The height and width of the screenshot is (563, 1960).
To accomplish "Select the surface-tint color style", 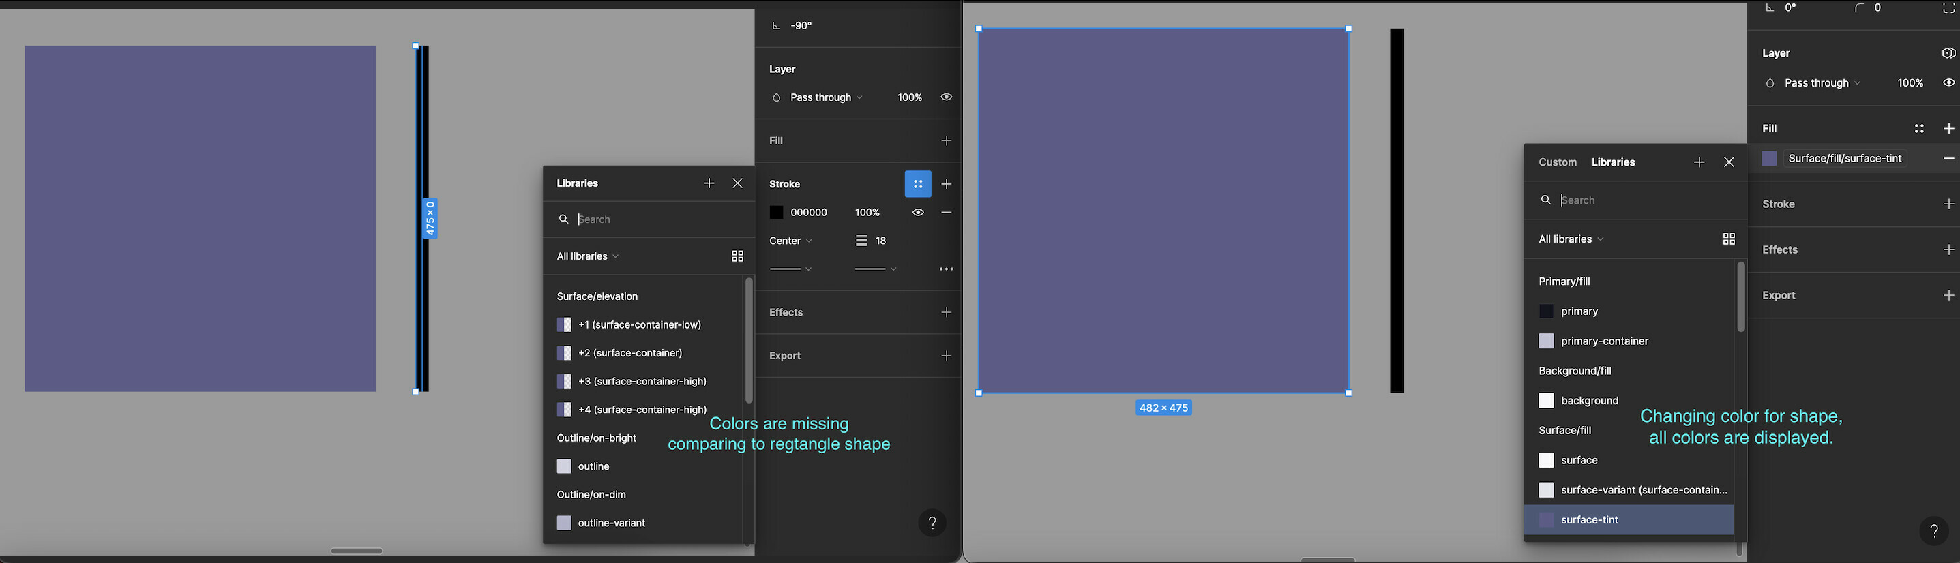I will click(1629, 519).
